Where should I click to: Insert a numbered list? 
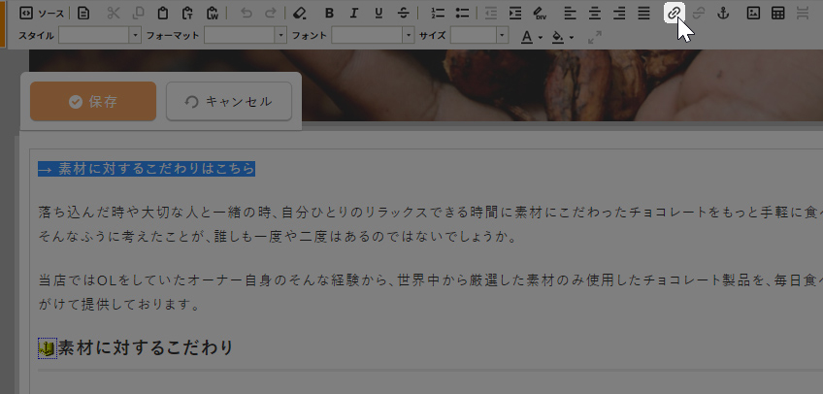[x=438, y=13]
